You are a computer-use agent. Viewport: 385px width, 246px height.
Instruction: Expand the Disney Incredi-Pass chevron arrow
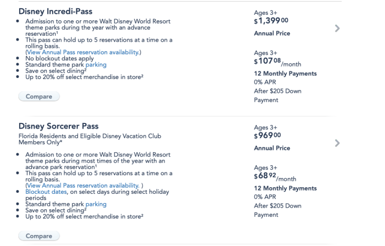(x=337, y=28)
